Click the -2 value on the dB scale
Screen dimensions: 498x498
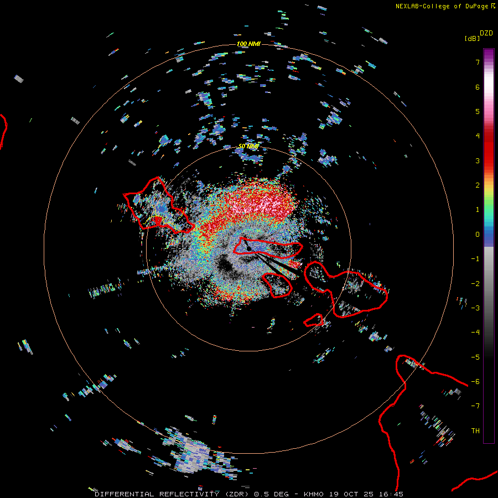click(x=475, y=284)
